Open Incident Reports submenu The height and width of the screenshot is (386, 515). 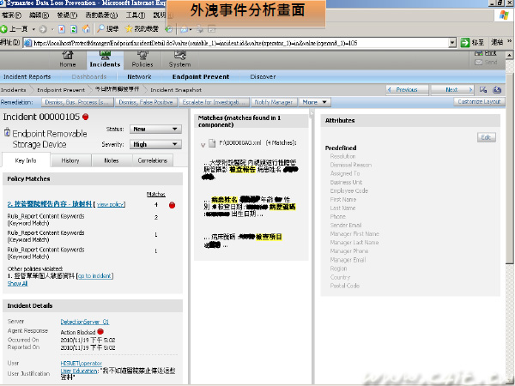(x=27, y=77)
